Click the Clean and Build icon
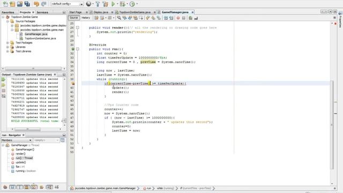 point(105,4)
